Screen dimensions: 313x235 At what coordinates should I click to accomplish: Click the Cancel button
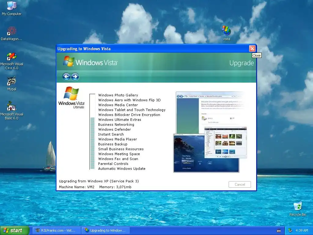click(x=240, y=184)
